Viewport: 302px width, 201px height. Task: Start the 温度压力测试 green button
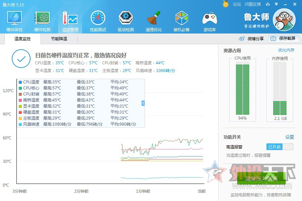(261, 179)
